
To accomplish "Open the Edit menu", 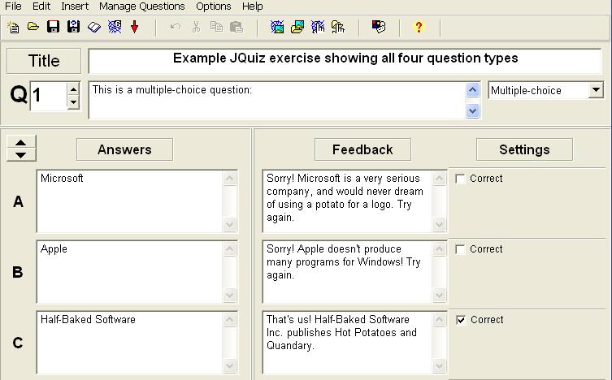I will click(x=41, y=6).
